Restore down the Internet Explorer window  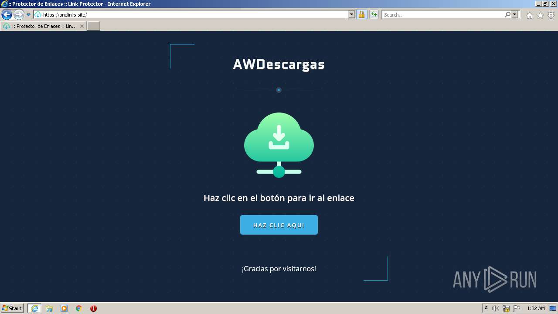click(545, 4)
